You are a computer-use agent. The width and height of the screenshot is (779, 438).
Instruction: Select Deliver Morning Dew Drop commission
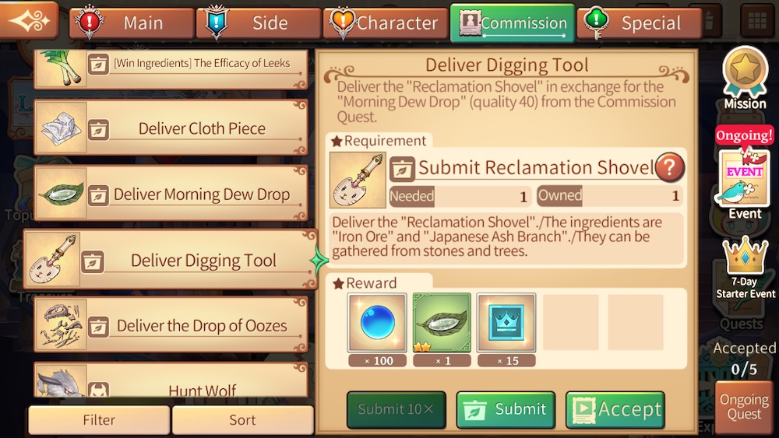171,194
